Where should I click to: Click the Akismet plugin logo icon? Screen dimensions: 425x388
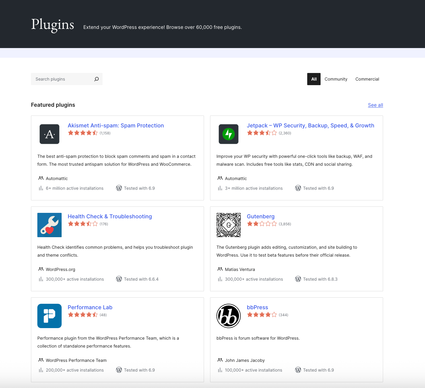pos(49,134)
